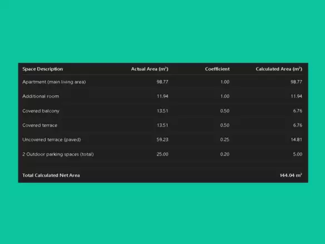Click the Uncovered terrace (paved) label

[52, 140]
